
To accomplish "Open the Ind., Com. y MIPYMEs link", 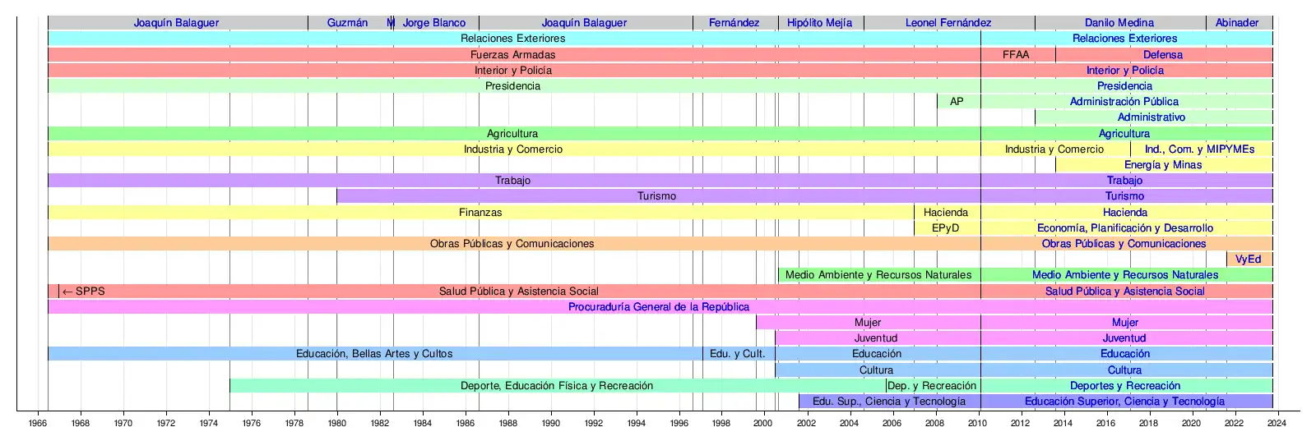I will pos(1199,149).
